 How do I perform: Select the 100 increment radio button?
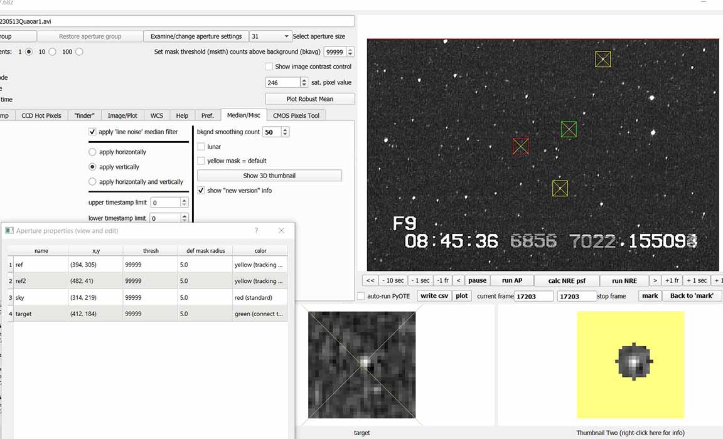pos(79,51)
